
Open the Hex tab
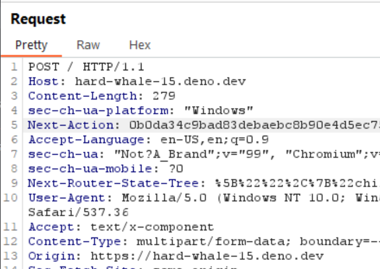140,45
